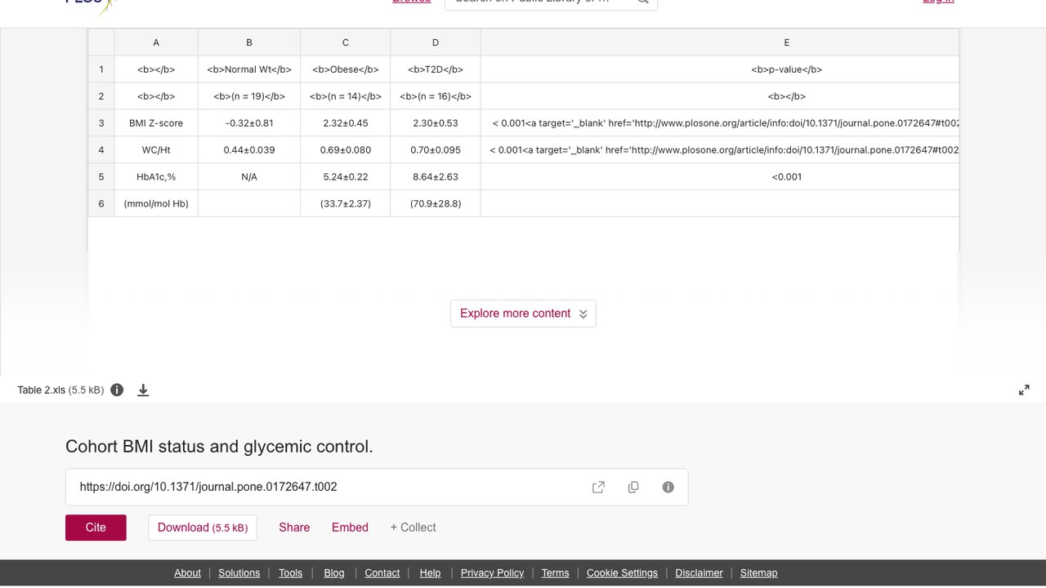Viewport: 1046px width, 588px height.
Task: Open the Blog footer link
Action: [334, 573]
